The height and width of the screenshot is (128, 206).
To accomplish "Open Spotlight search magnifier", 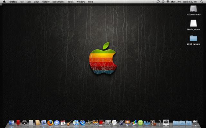I will coord(201,2).
